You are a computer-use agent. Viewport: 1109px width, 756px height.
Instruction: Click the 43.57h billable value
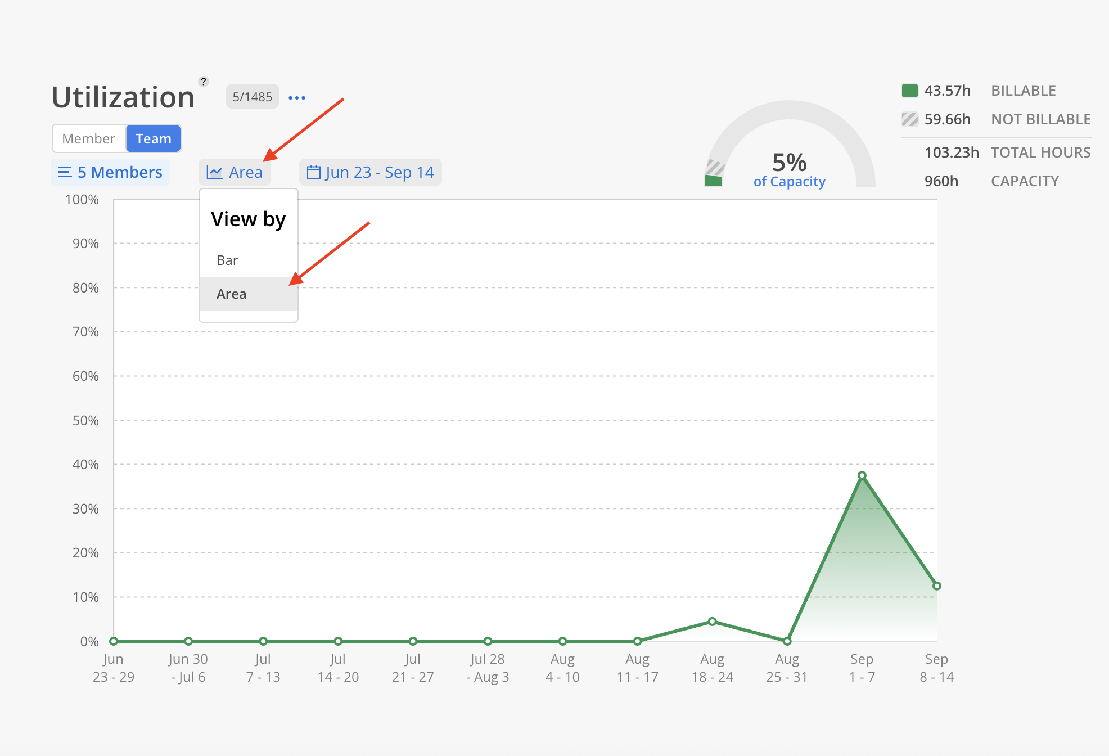tap(948, 91)
